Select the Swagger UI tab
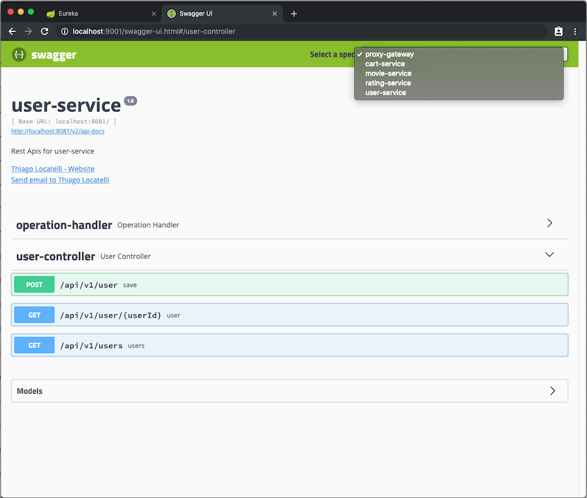Screen dimensions: 587x498 [x=222, y=14]
